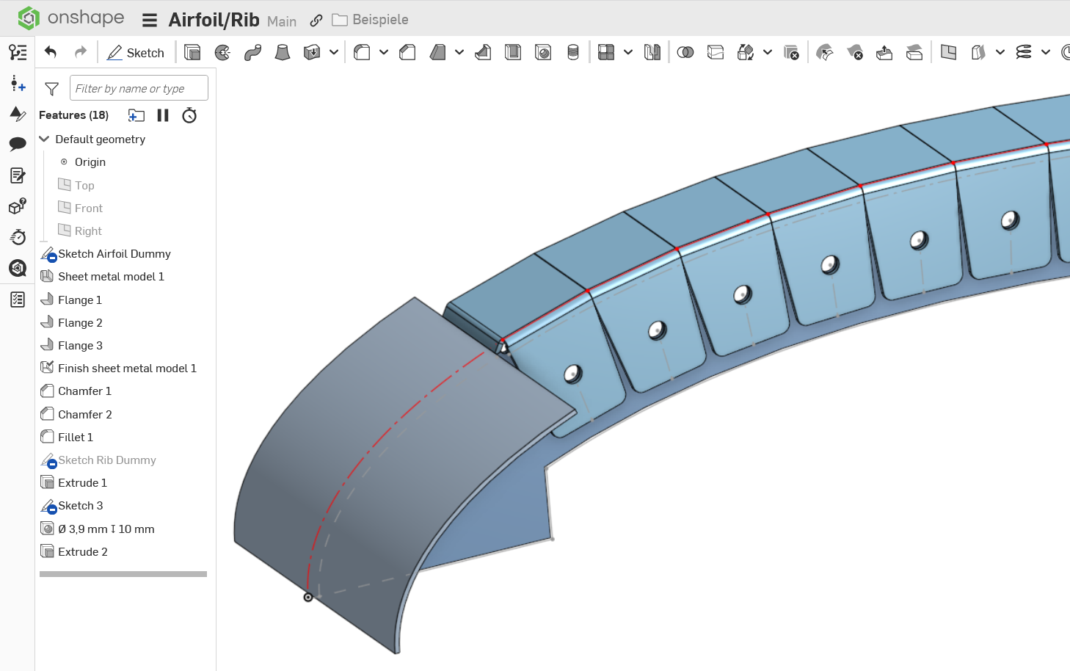Open the hamburger main menu
Screen dimensions: 1070x671
[x=150, y=20]
